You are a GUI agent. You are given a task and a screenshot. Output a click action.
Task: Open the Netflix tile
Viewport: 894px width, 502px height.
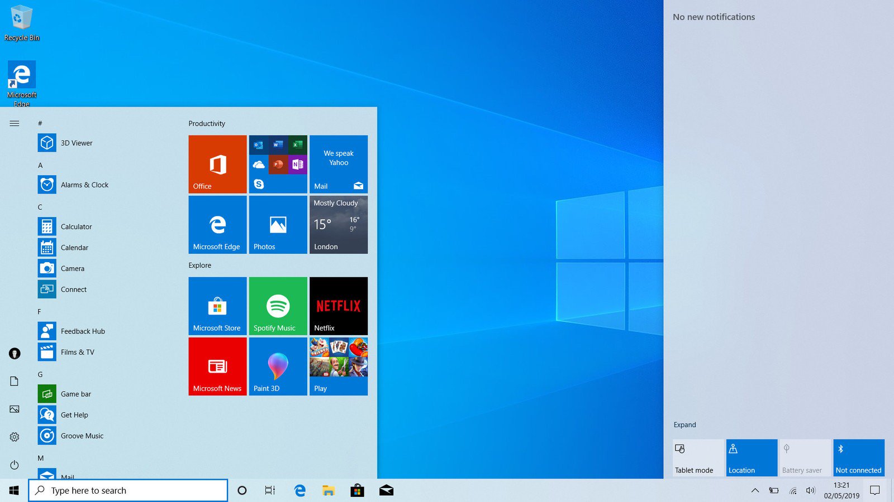[x=338, y=306]
